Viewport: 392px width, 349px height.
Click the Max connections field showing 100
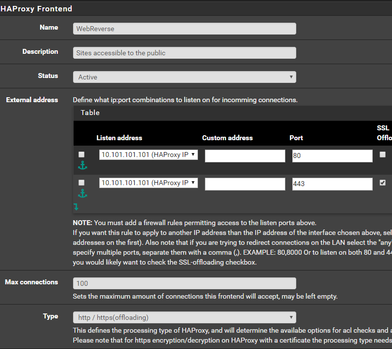point(185,283)
